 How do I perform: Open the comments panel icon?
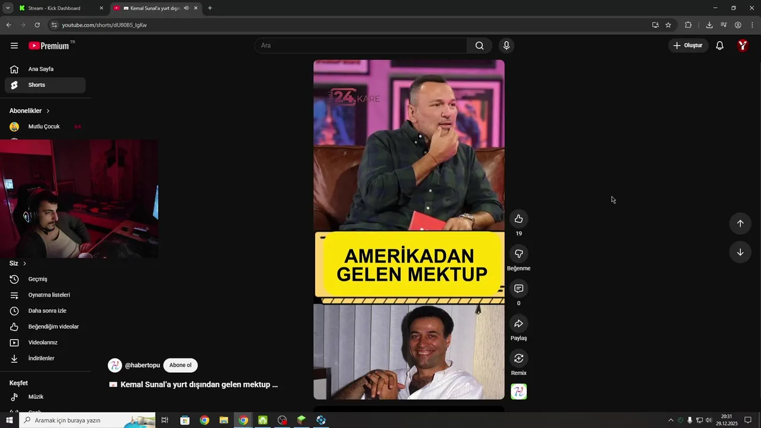coord(518,288)
